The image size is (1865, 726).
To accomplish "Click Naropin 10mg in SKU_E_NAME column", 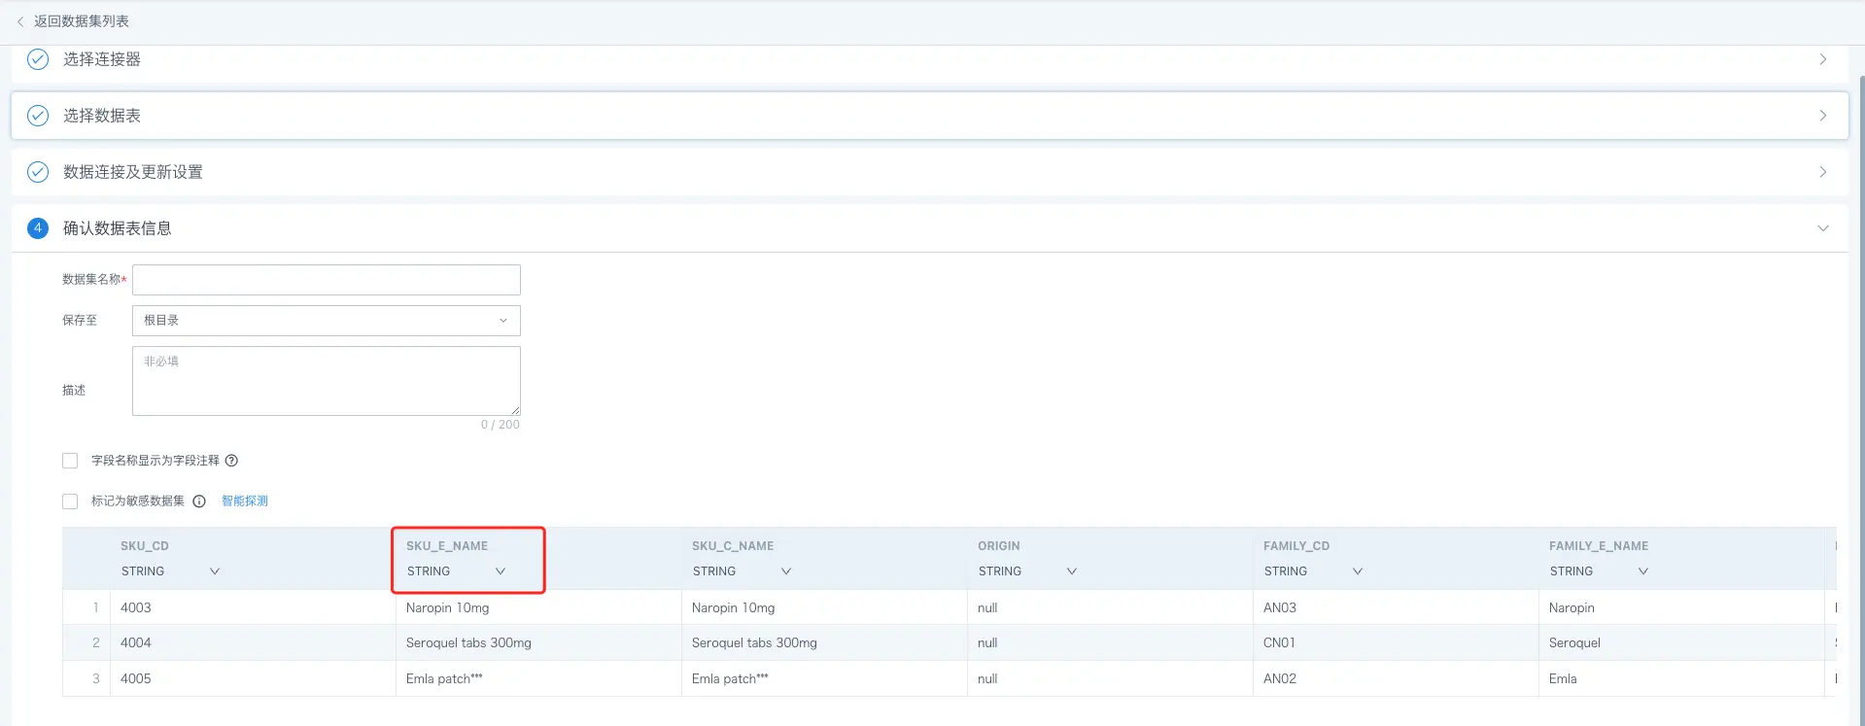I will 448,607.
